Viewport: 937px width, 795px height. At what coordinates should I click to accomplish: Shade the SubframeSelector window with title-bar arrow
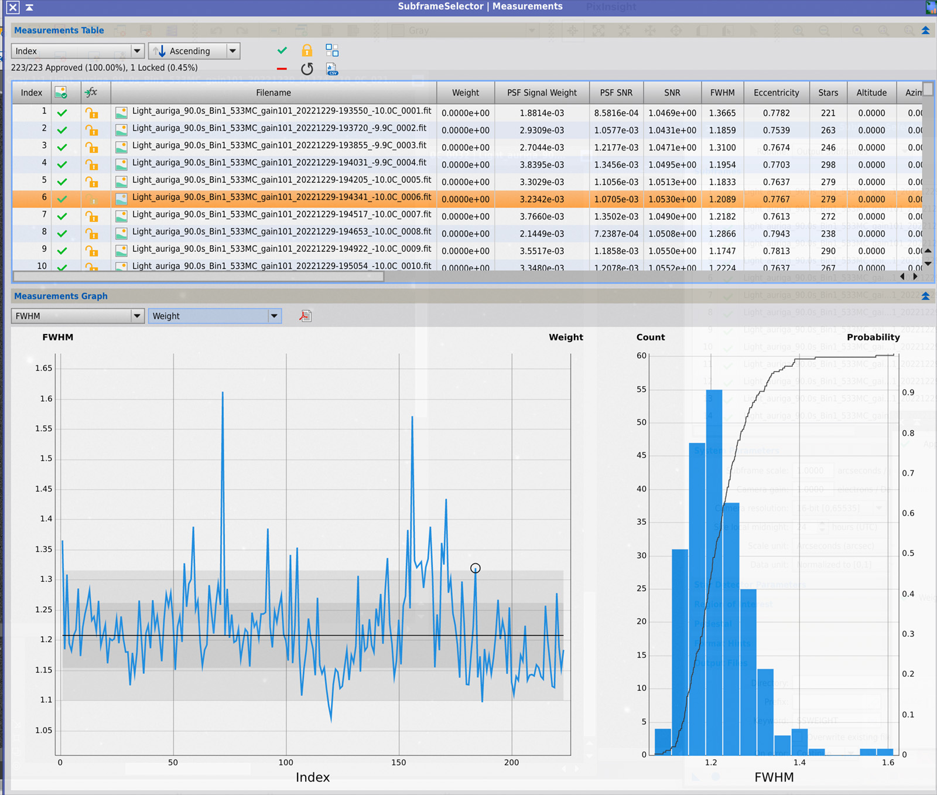coord(29,8)
